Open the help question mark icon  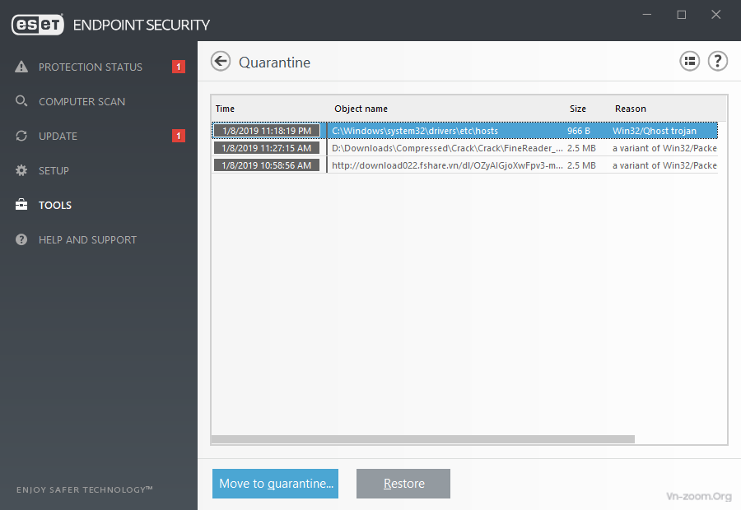717,61
